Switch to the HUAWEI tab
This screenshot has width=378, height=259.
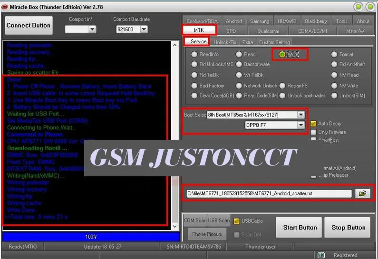[287, 21]
